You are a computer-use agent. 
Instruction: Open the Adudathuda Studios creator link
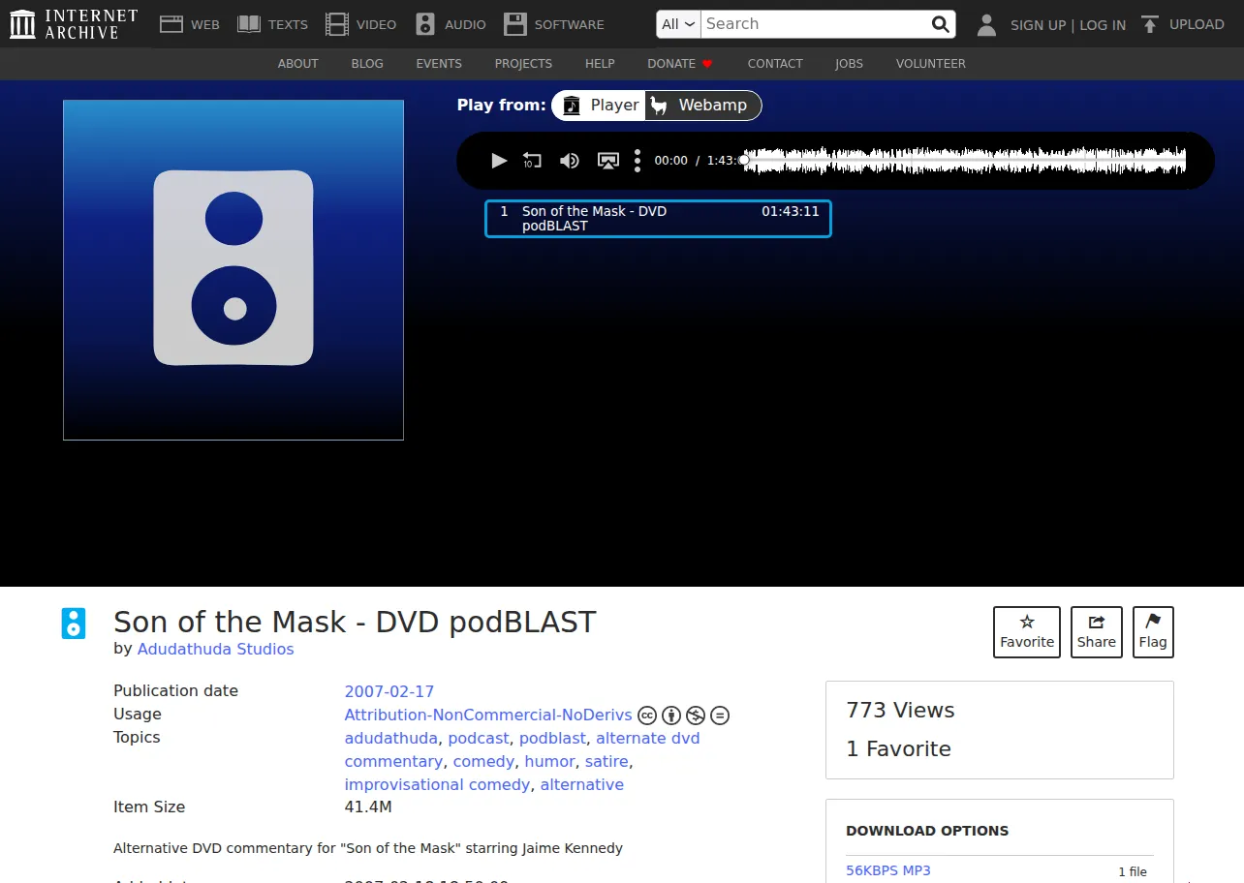(215, 649)
